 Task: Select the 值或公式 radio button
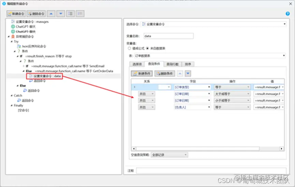point(129,48)
